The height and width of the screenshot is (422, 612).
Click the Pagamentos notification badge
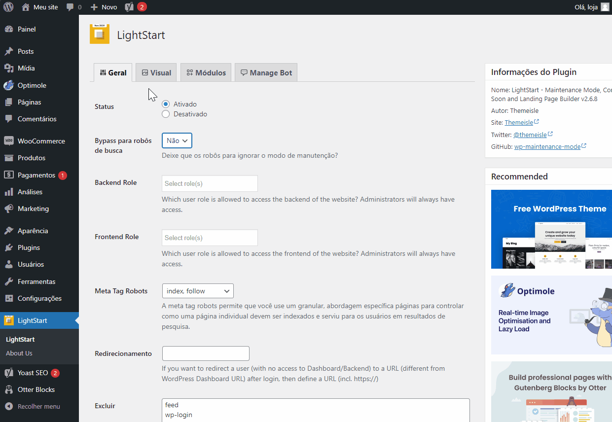tap(62, 175)
